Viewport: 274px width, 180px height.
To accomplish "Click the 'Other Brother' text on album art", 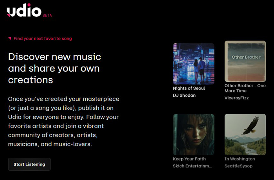I will [x=246, y=57].
